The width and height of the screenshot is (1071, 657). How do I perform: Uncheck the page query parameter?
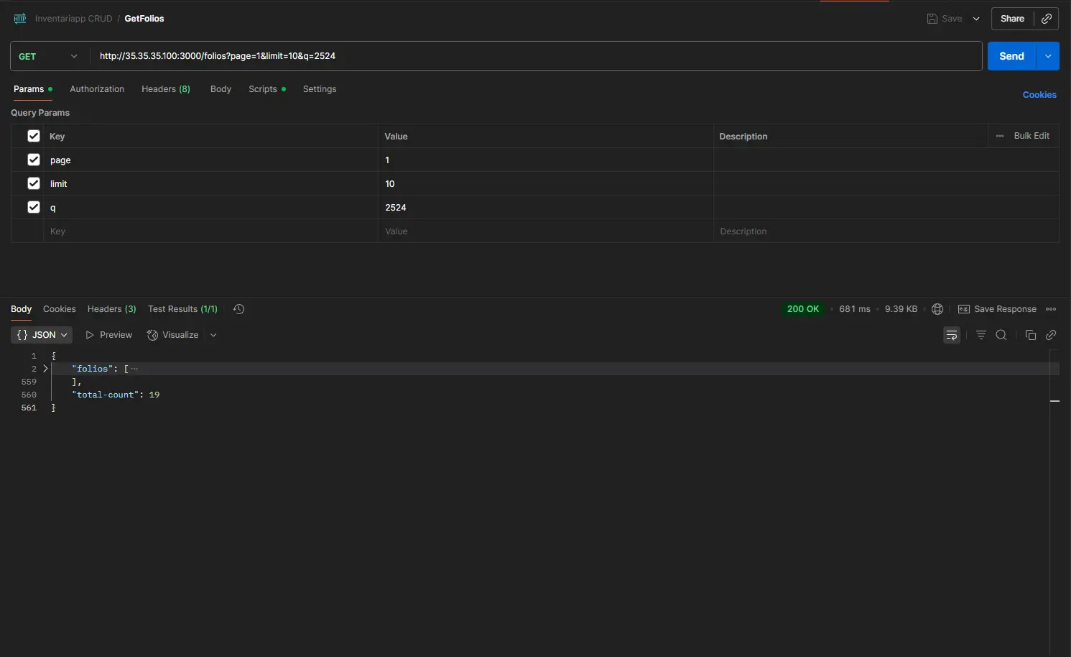pyautogui.click(x=34, y=160)
